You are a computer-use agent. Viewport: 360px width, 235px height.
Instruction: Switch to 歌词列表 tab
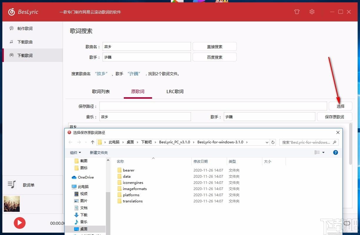(101, 91)
